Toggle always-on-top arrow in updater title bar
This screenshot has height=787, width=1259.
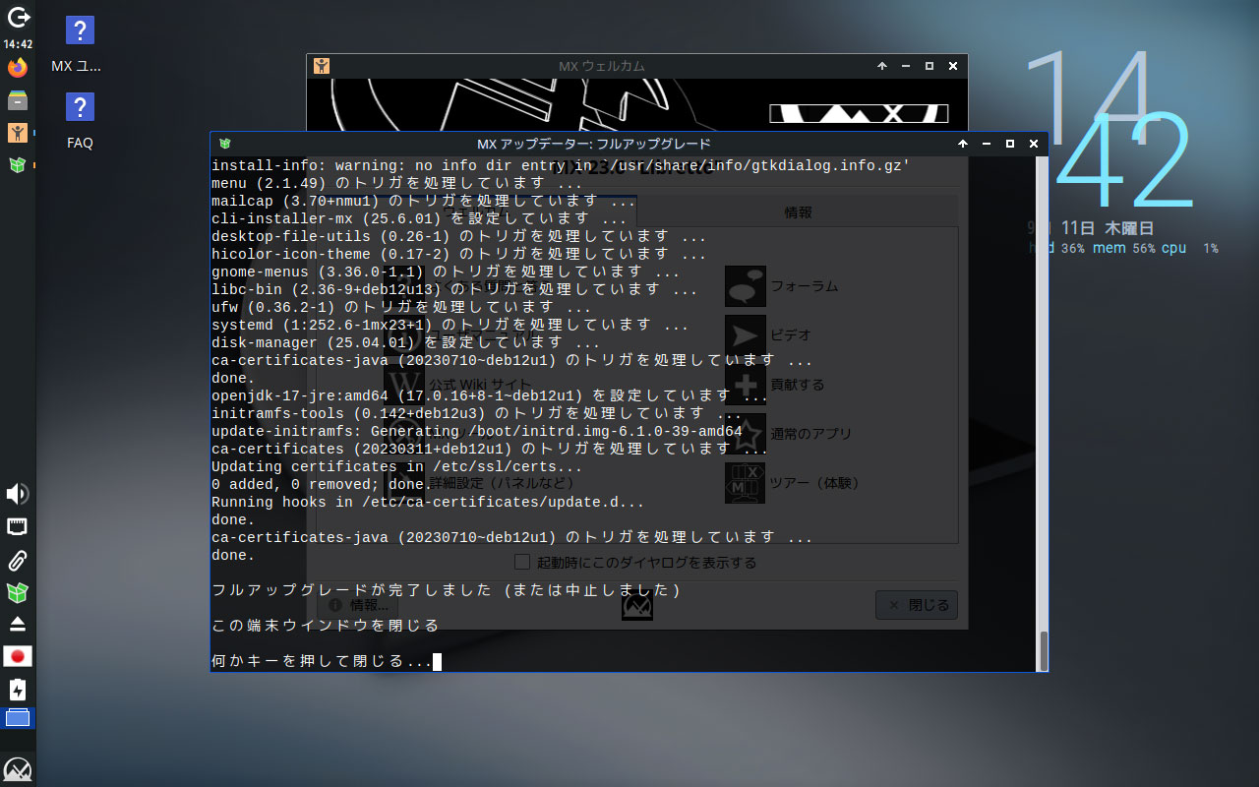coord(963,144)
